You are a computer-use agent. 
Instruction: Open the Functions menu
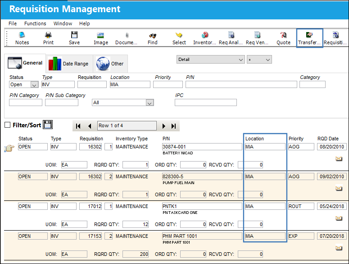coord(35,23)
